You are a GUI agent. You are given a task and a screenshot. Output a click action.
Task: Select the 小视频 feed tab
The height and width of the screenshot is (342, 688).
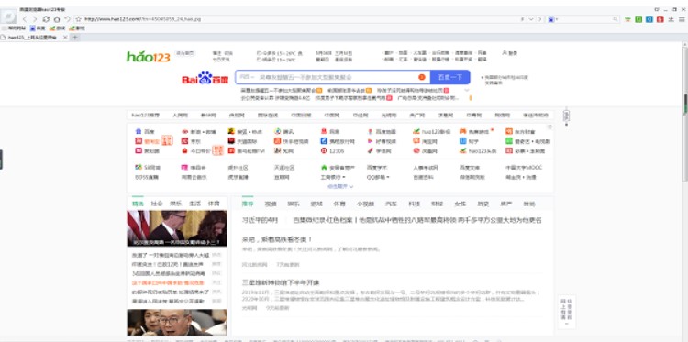365,204
